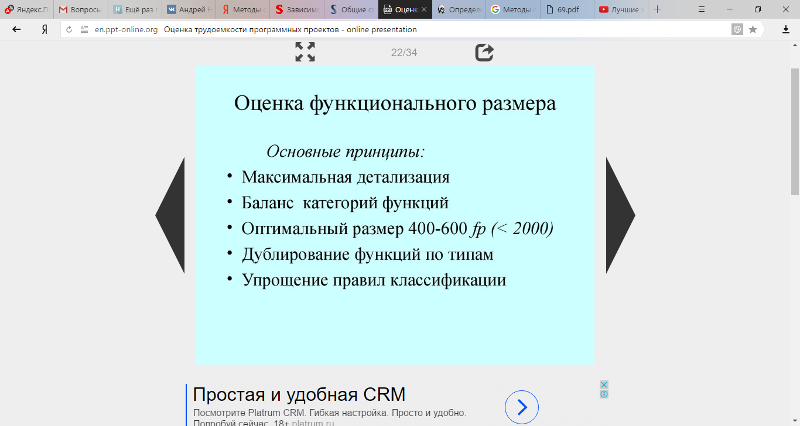Enter fullscreen presentation mode
The width and height of the screenshot is (800, 426).
(x=305, y=52)
